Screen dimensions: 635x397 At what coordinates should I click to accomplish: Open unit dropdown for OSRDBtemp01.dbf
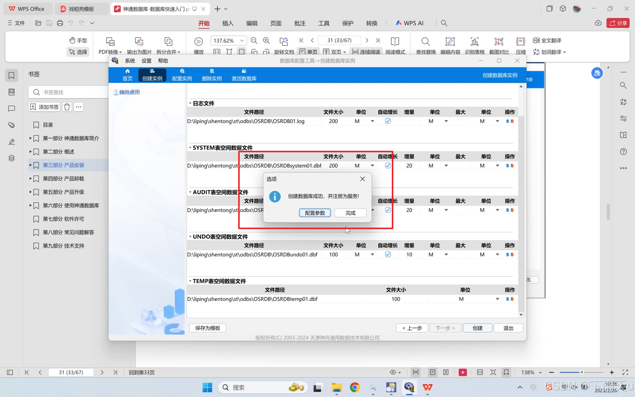click(x=497, y=299)
